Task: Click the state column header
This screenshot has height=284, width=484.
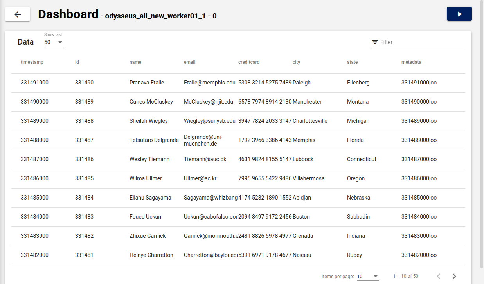Action: point(352,62)
